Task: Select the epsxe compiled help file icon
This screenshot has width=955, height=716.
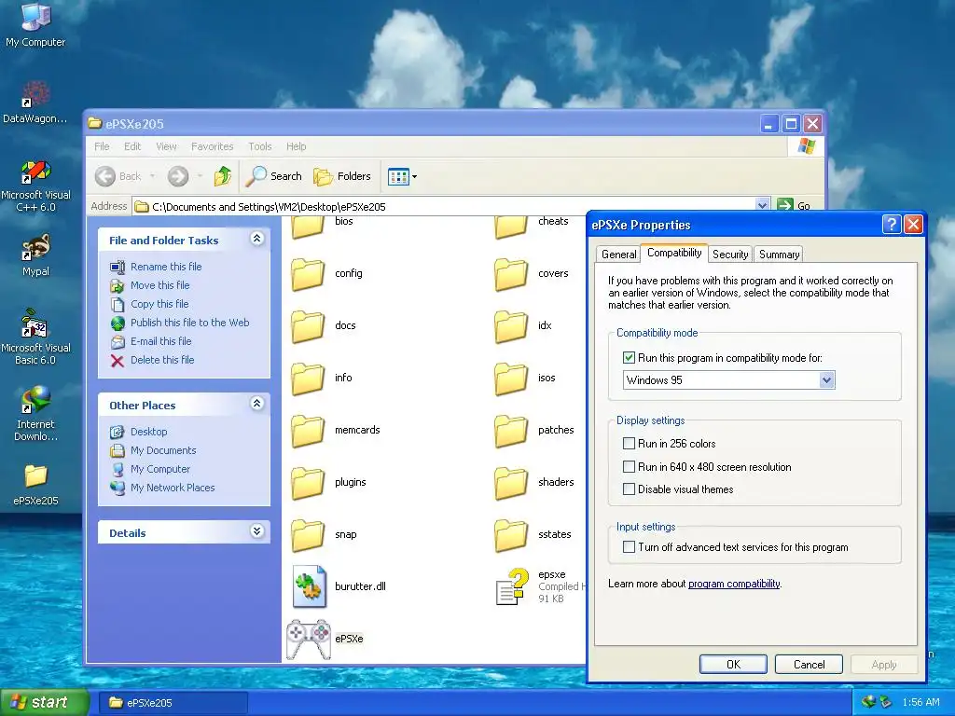Action: [x=512, y=587]
